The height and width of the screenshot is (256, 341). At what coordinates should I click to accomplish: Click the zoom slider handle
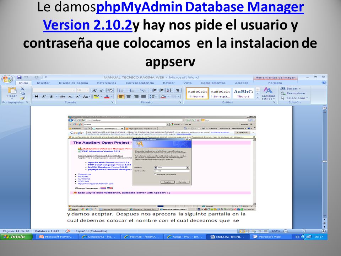[x=304, y=231]
